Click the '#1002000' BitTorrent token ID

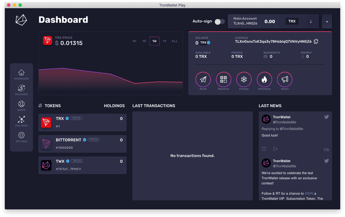click(64, 147)
